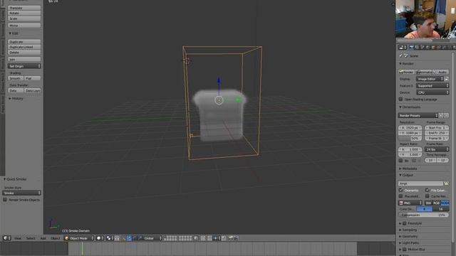The height and width of the screenshot is (256, 456).
Task: Enable the Cache Result checkbox
Action: pyautogui.click(x=427, y=196)
